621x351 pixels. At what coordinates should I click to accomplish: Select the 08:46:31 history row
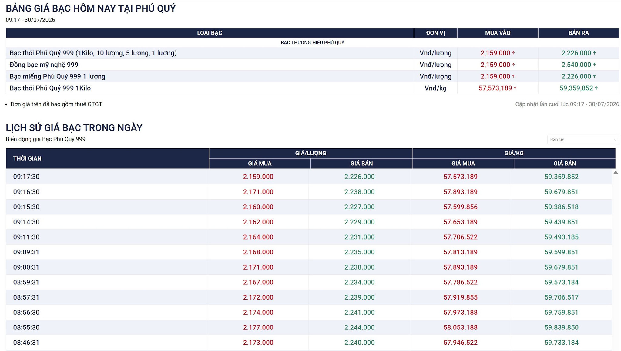(x=309, y=342)
